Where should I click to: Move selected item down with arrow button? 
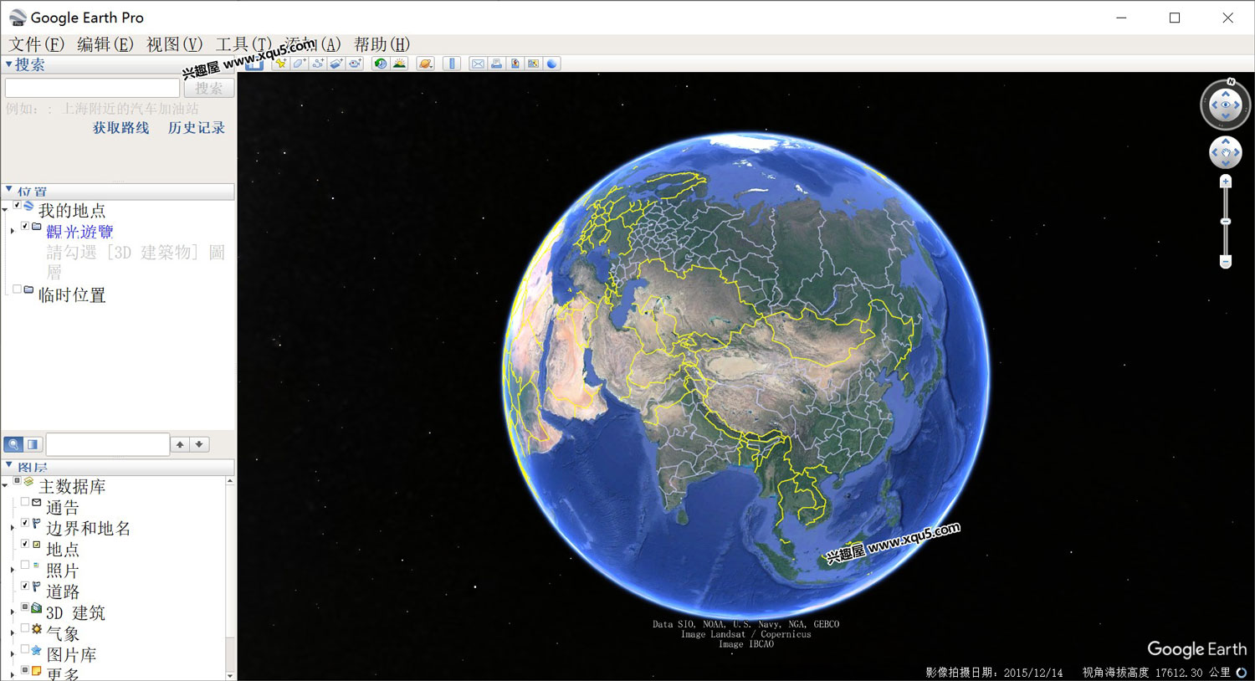point(199,444)
